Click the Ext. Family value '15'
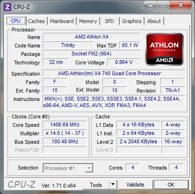Image resolution: width=195 pixels, height=194 pixels. (55, 90)
